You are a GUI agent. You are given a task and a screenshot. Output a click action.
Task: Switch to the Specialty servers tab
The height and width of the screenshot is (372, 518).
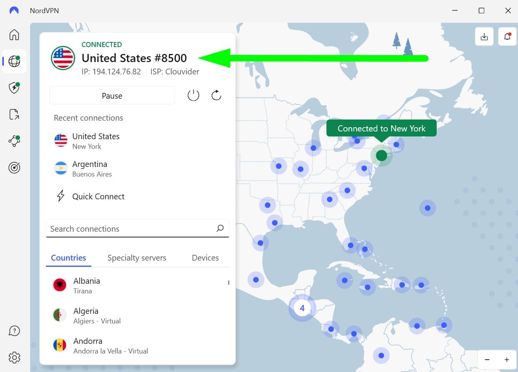pyautogui.click(x=137, y=258)
